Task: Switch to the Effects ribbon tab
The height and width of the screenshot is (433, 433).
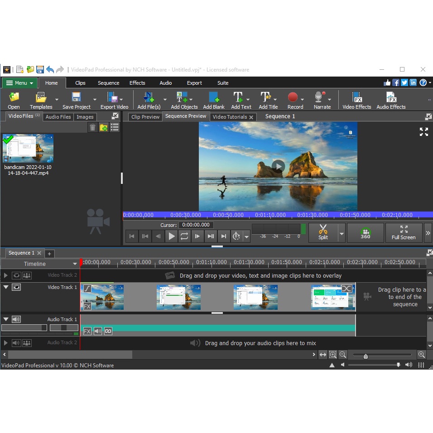Action: 137,83
